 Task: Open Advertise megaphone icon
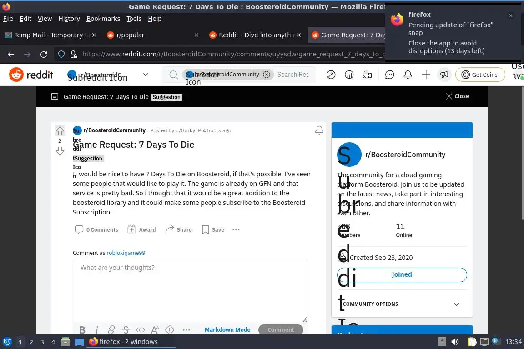[x=444, y=75]
